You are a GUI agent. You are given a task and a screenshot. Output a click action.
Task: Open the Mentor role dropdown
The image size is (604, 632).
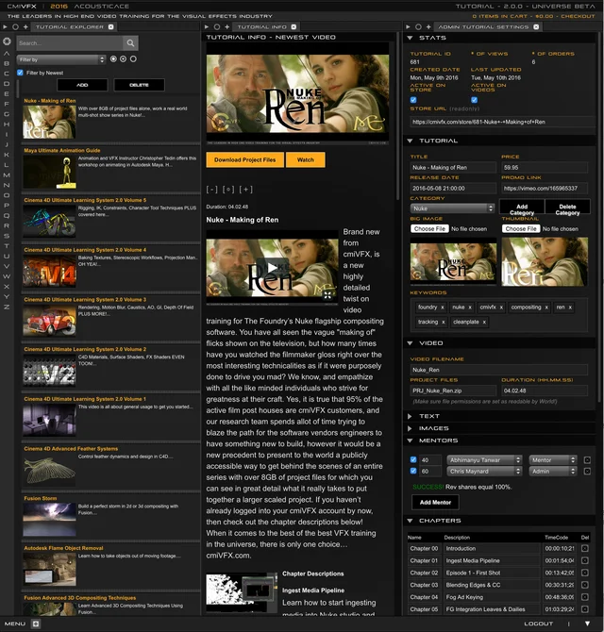pyautogui.click(x=553, y=460)
